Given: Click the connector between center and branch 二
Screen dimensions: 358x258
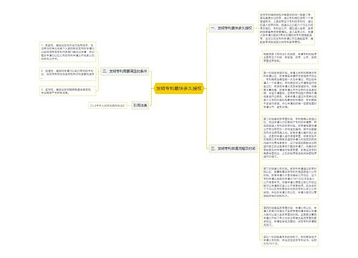Looking at the screenshot, I should [x=151, y=80].
